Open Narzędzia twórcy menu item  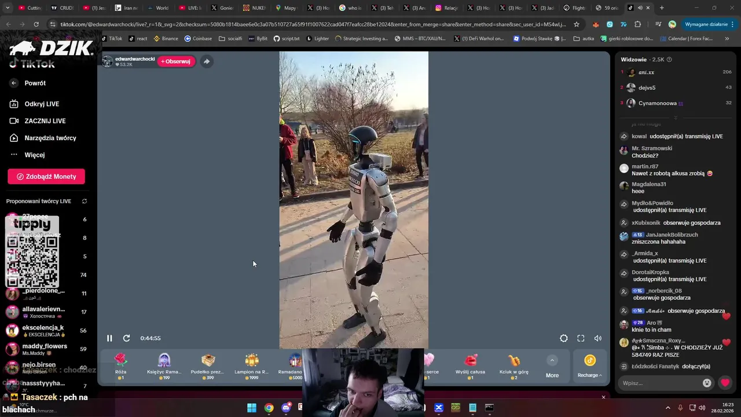tap(50, 138)
